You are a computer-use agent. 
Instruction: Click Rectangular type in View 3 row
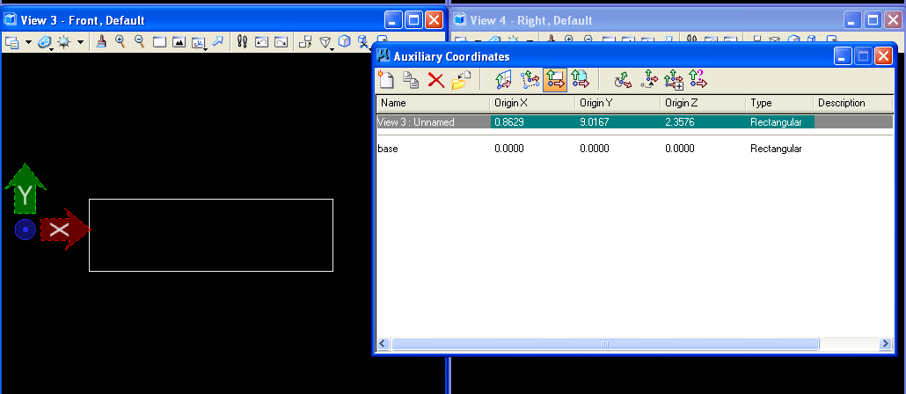click(776, 122)
